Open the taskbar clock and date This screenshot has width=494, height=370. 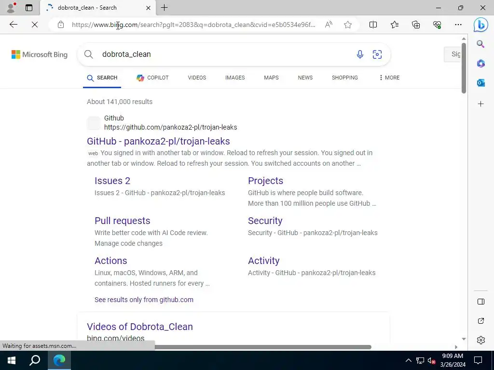coord(453,360)
